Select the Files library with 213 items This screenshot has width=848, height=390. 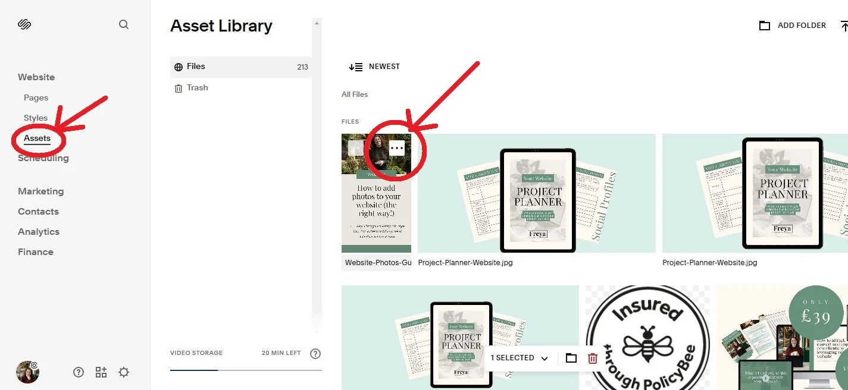tap(241, 67)
